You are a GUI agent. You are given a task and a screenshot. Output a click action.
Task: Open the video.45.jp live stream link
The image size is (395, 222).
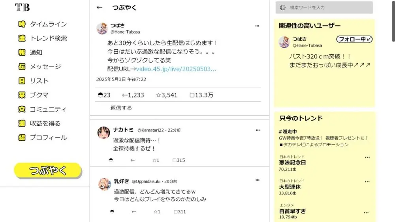point(176,69)
